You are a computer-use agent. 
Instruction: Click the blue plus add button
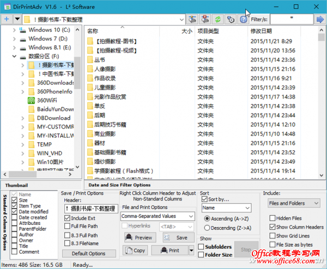click(x=7, y=20)
